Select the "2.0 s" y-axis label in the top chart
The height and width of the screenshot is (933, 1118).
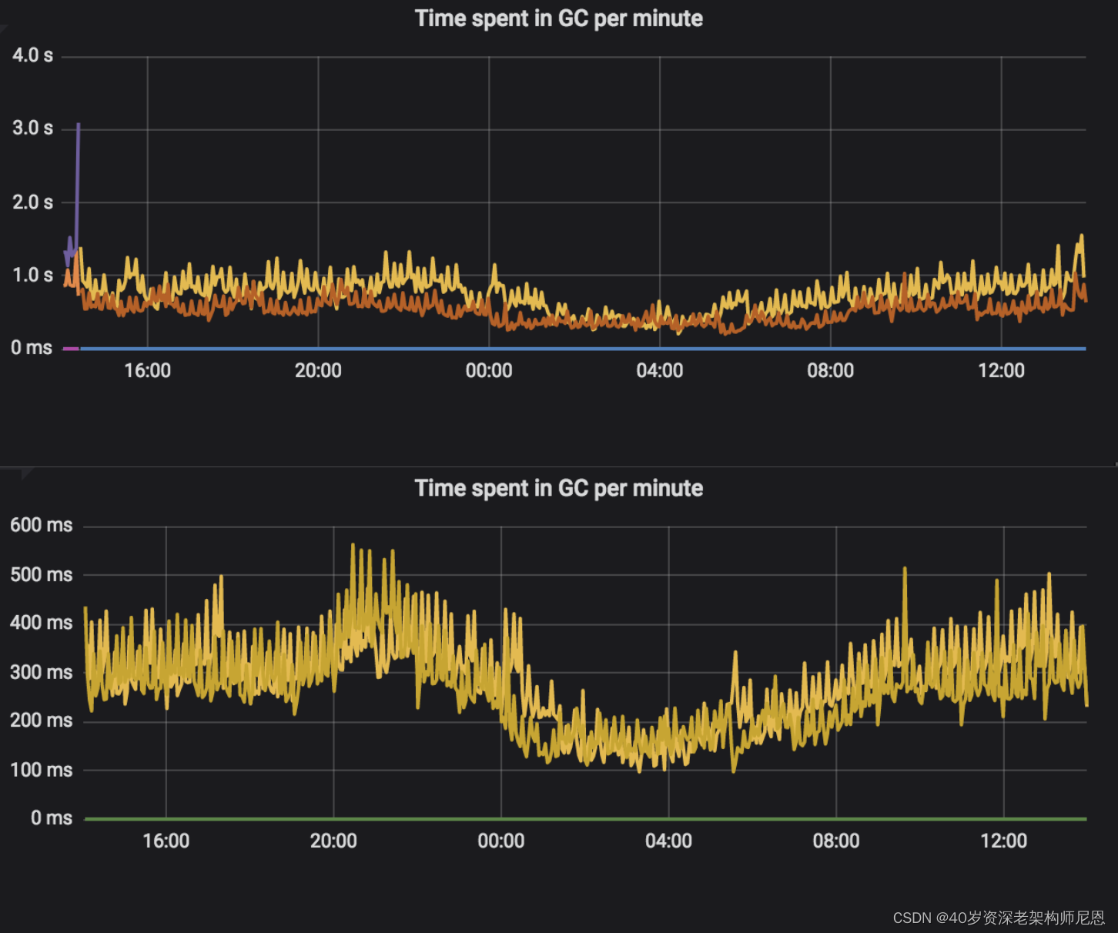tap(32, 202)
